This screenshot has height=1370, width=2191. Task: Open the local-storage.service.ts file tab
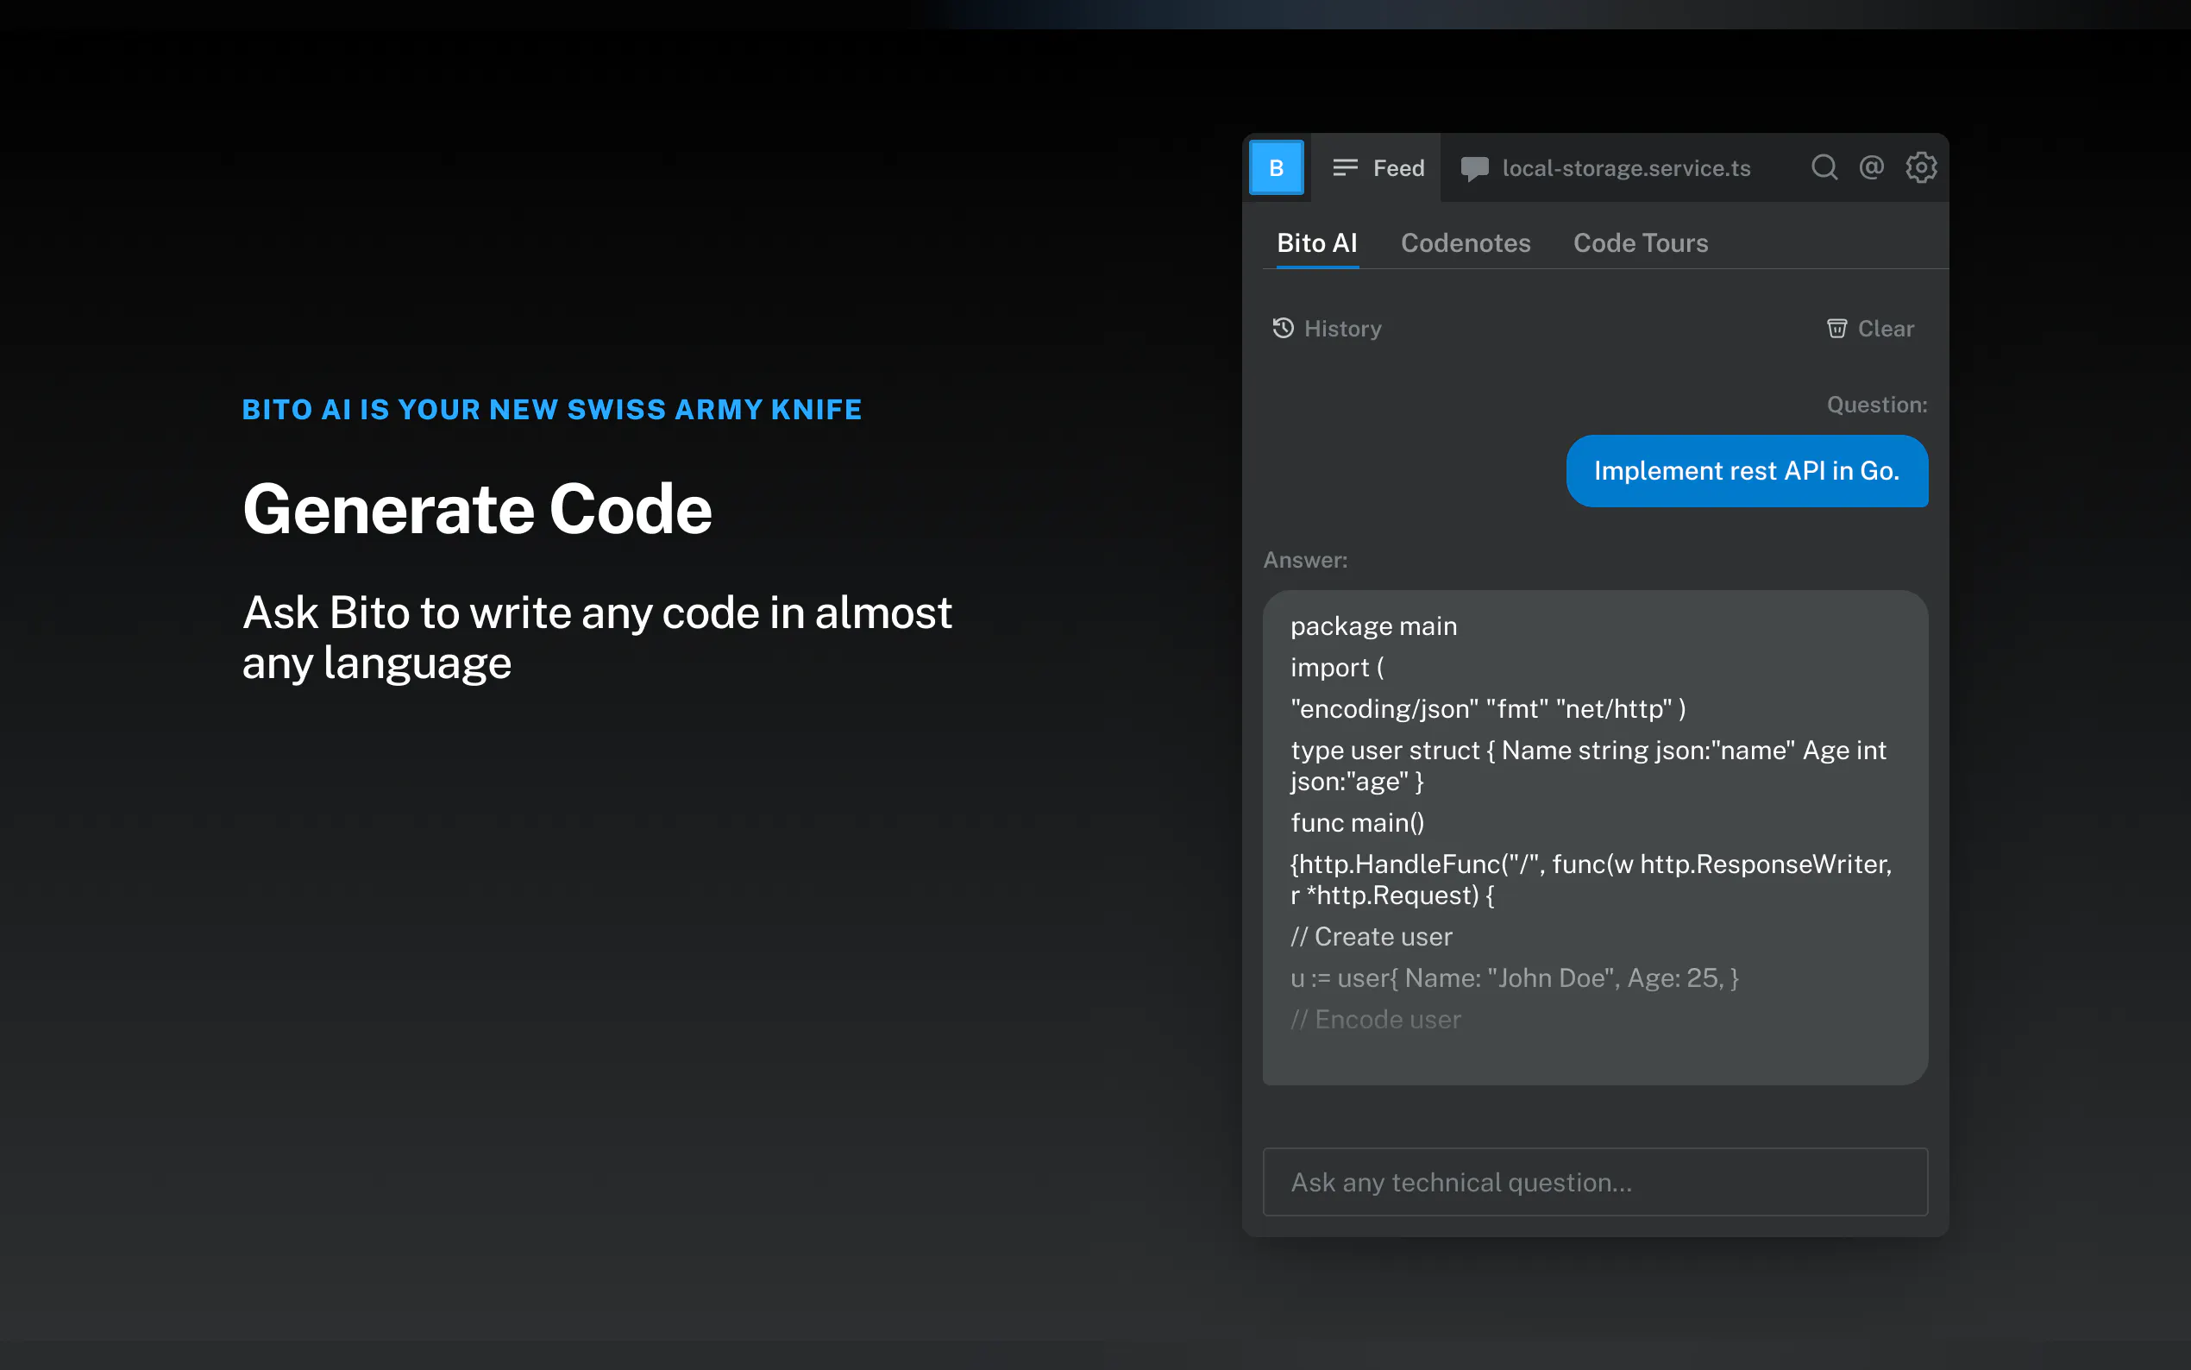coord(1625,168)
